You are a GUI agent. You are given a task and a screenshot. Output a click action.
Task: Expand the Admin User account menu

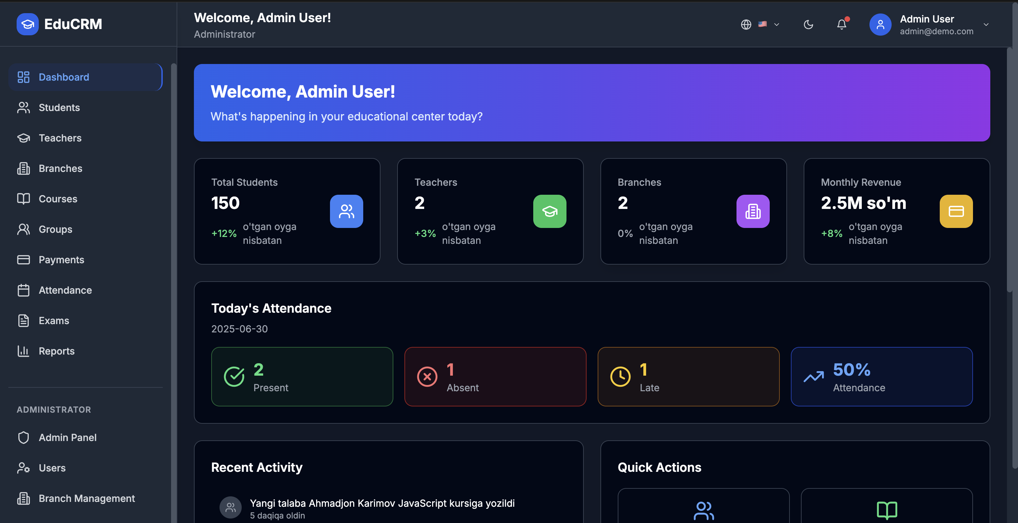pyautogui.click(x=985, y=25)
